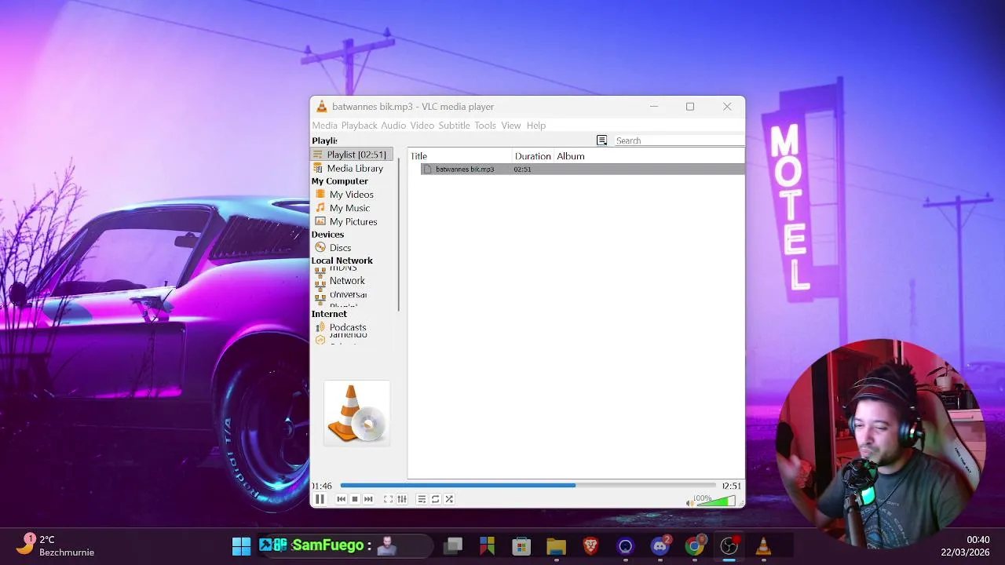Click VLC icon on taskbar
The height and width of the screenshot is (565, 1005).
[x=763, y=545]
